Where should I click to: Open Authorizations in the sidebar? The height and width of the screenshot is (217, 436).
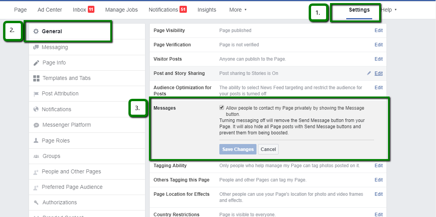click(x=87, y=203)
